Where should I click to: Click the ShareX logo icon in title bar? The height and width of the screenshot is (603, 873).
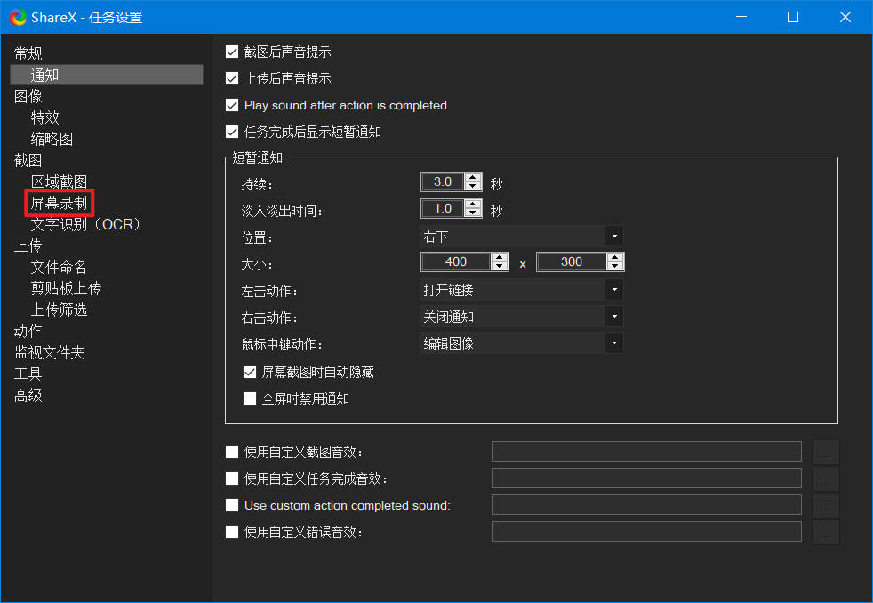point(18,17)
